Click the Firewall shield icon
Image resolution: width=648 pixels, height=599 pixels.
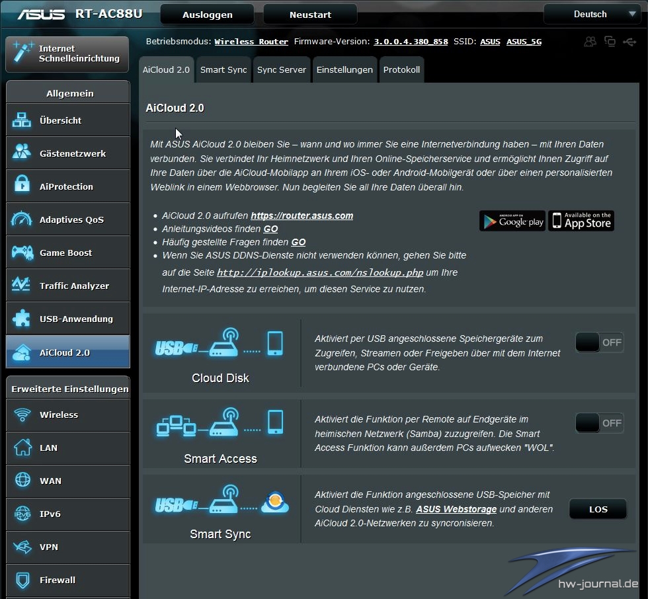tap(22, 580)
